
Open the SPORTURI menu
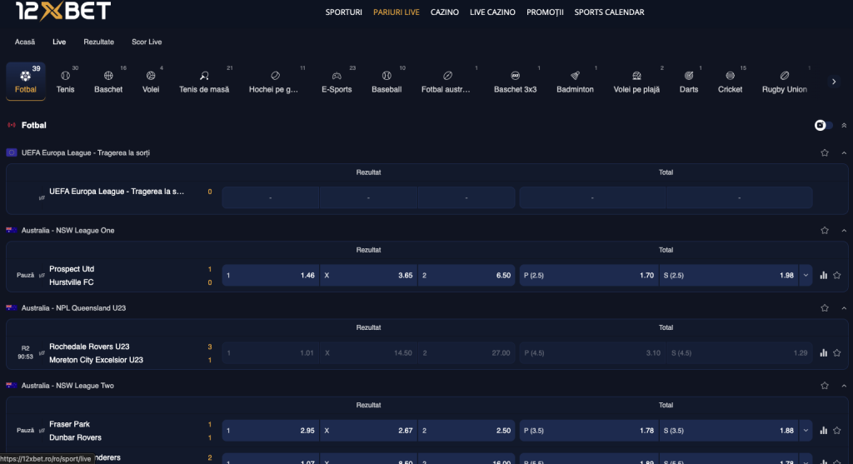(344, 12)
